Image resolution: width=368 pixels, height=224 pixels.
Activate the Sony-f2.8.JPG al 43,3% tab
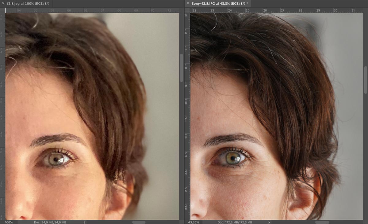click(220, 3)
